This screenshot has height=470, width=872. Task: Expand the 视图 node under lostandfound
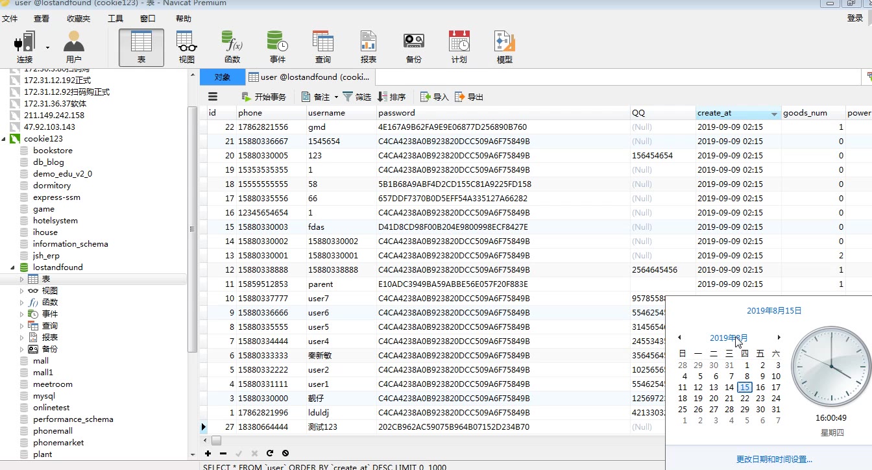click(21, 291)
